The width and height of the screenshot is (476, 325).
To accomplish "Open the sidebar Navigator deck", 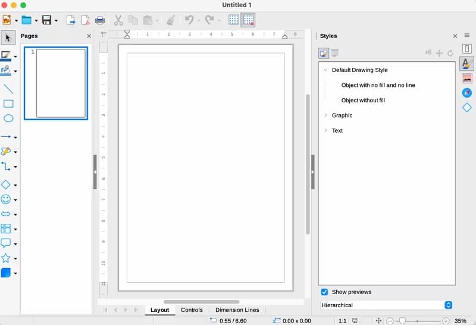I will [x=466, y=93].
